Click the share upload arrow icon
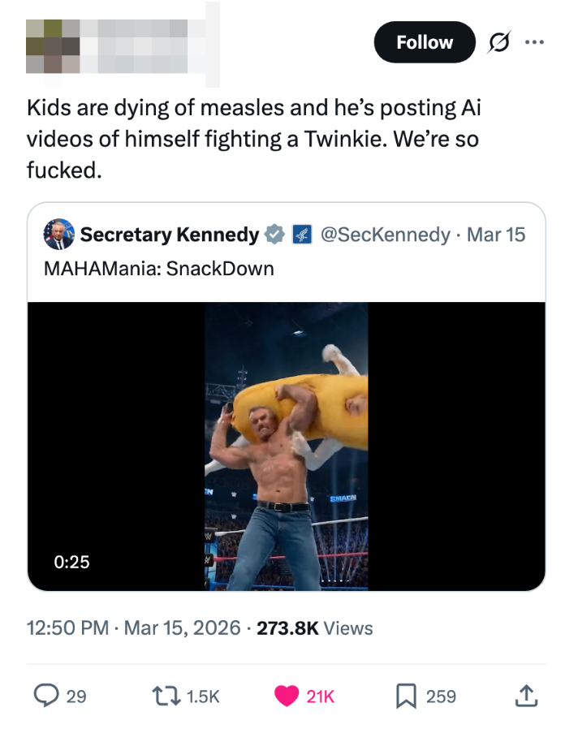Image resolution: width=578 pixels, height=742 pixels. click(528, 696)
